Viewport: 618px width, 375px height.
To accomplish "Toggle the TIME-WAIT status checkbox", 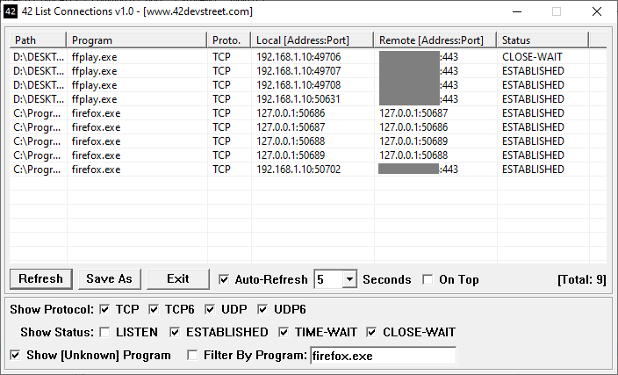I will [x=284, y=333].
